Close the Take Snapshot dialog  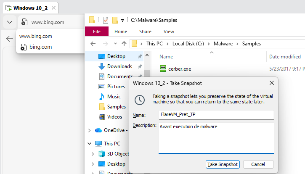point(272,83)
